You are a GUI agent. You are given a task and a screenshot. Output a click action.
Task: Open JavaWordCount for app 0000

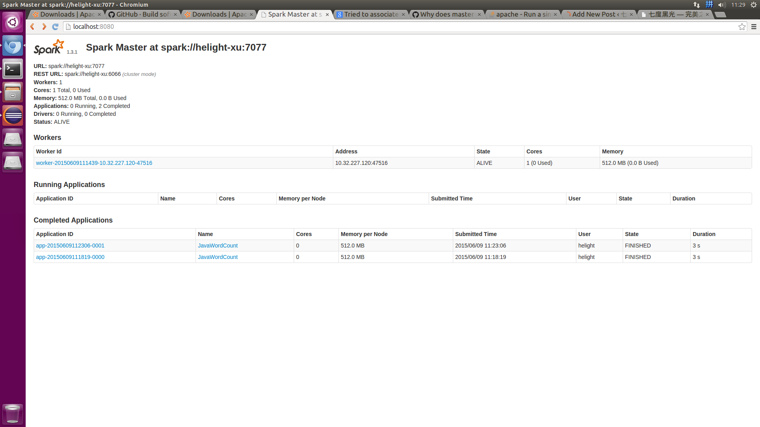pyautogui.click(x=218, y=257)
